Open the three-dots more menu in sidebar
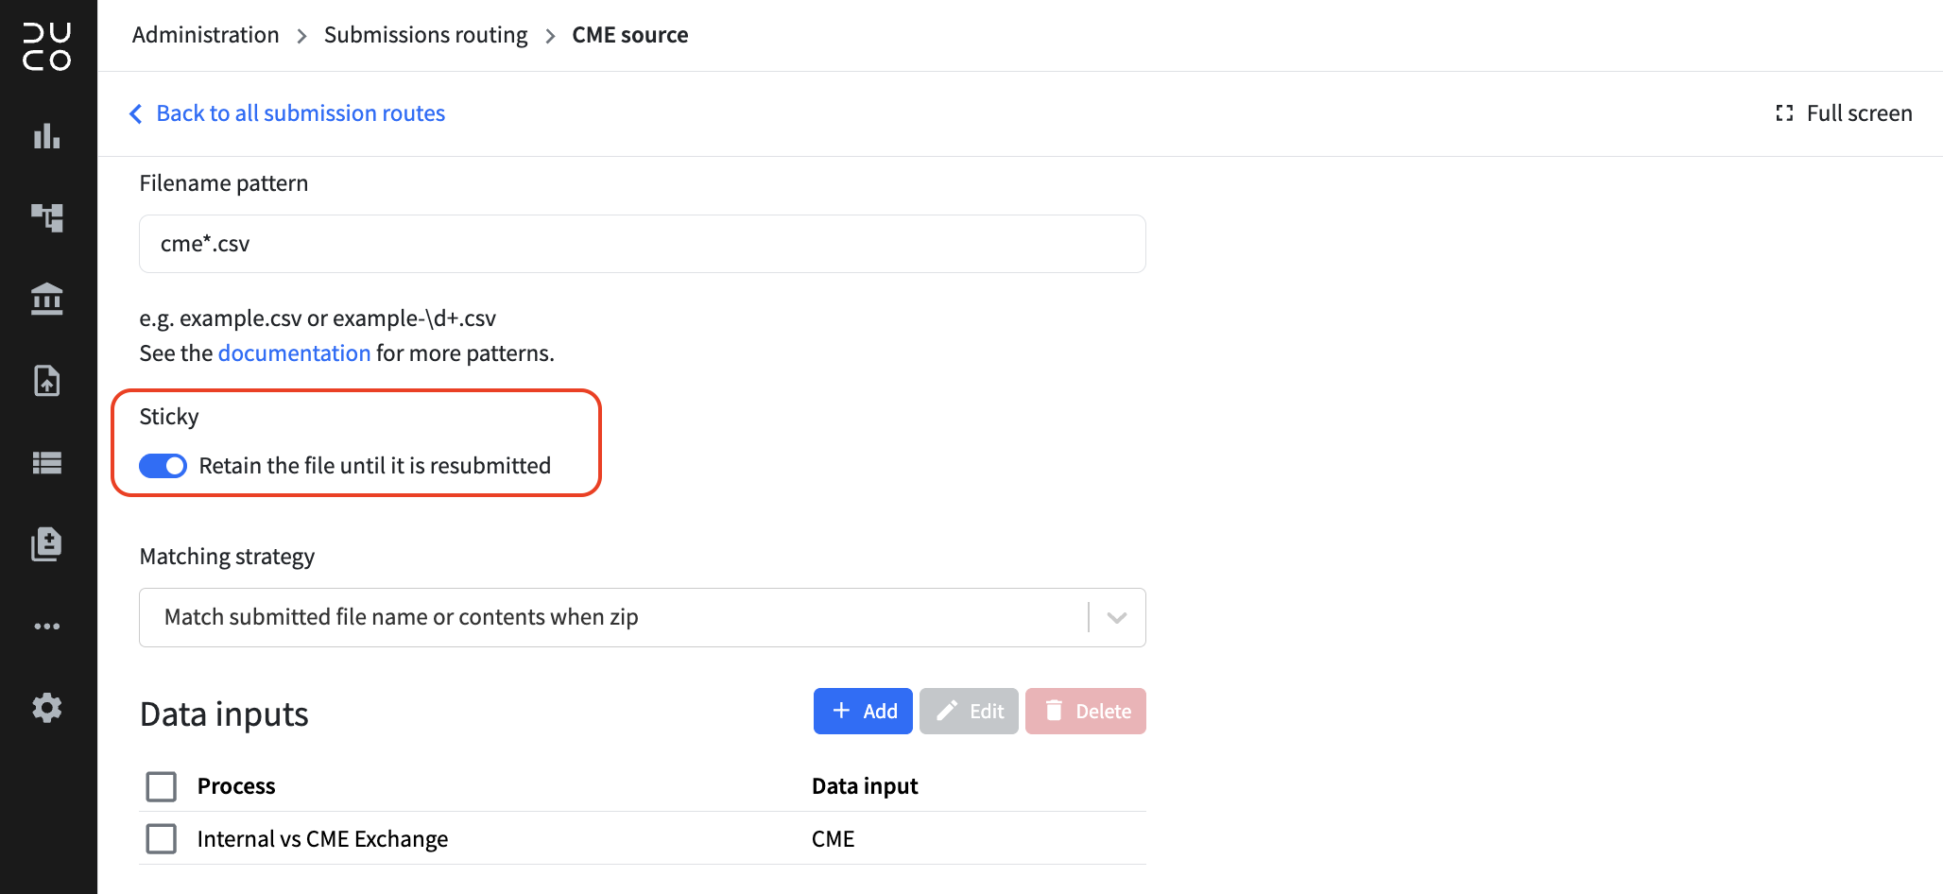This screenshot has width=1943, height=894. pyautogui.click(x=47, y=626)
